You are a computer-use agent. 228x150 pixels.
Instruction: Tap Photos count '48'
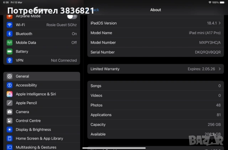218,105
